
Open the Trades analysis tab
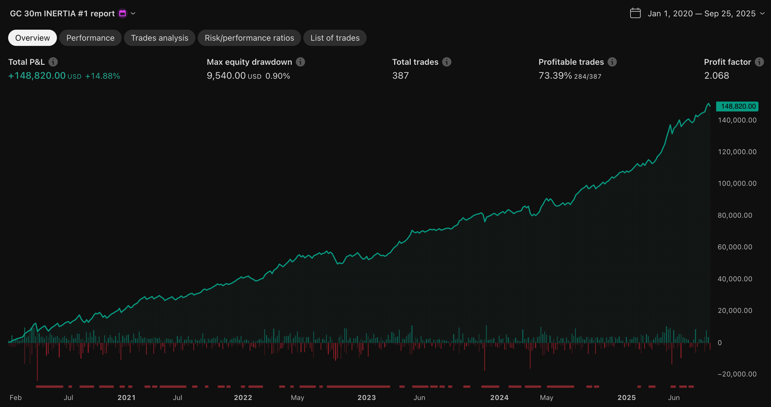tap(159, 38)
